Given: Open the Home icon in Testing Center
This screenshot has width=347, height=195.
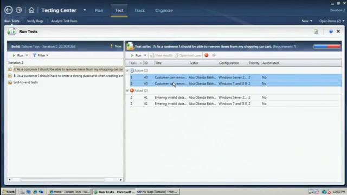Looking at the screenshot, I should pos(31,10).
